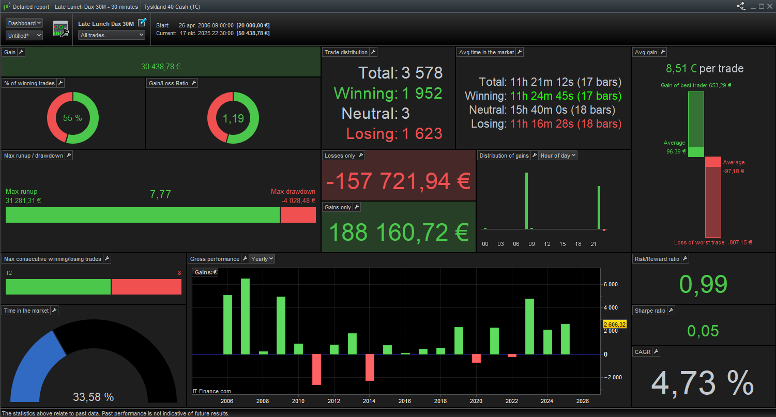Image resolution: width=776 pixels, height=417 pixels.
Task: Click the yellow 2 606,32 price marker
Action: 615,325
